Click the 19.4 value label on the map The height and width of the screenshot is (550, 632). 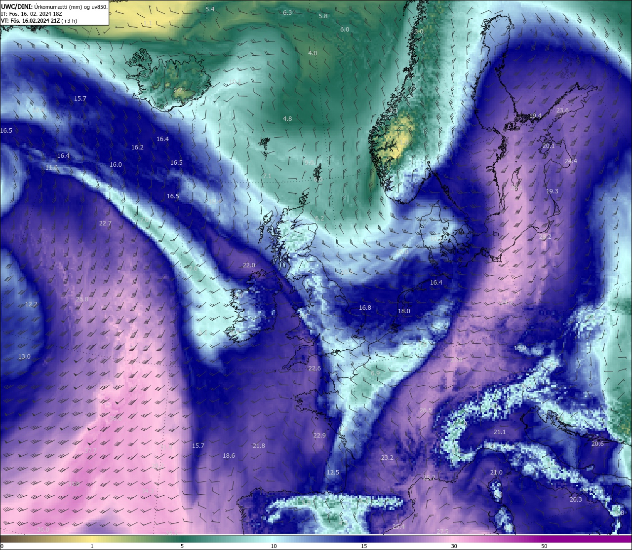[535, 116]
